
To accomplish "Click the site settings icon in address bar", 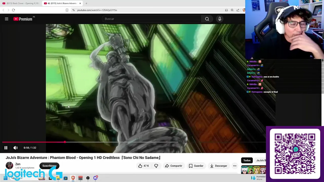I will point(73,10).
